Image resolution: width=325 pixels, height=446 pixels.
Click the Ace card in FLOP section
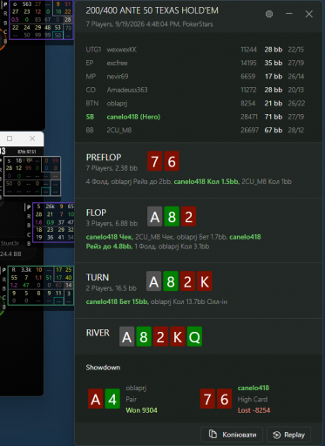155,217
